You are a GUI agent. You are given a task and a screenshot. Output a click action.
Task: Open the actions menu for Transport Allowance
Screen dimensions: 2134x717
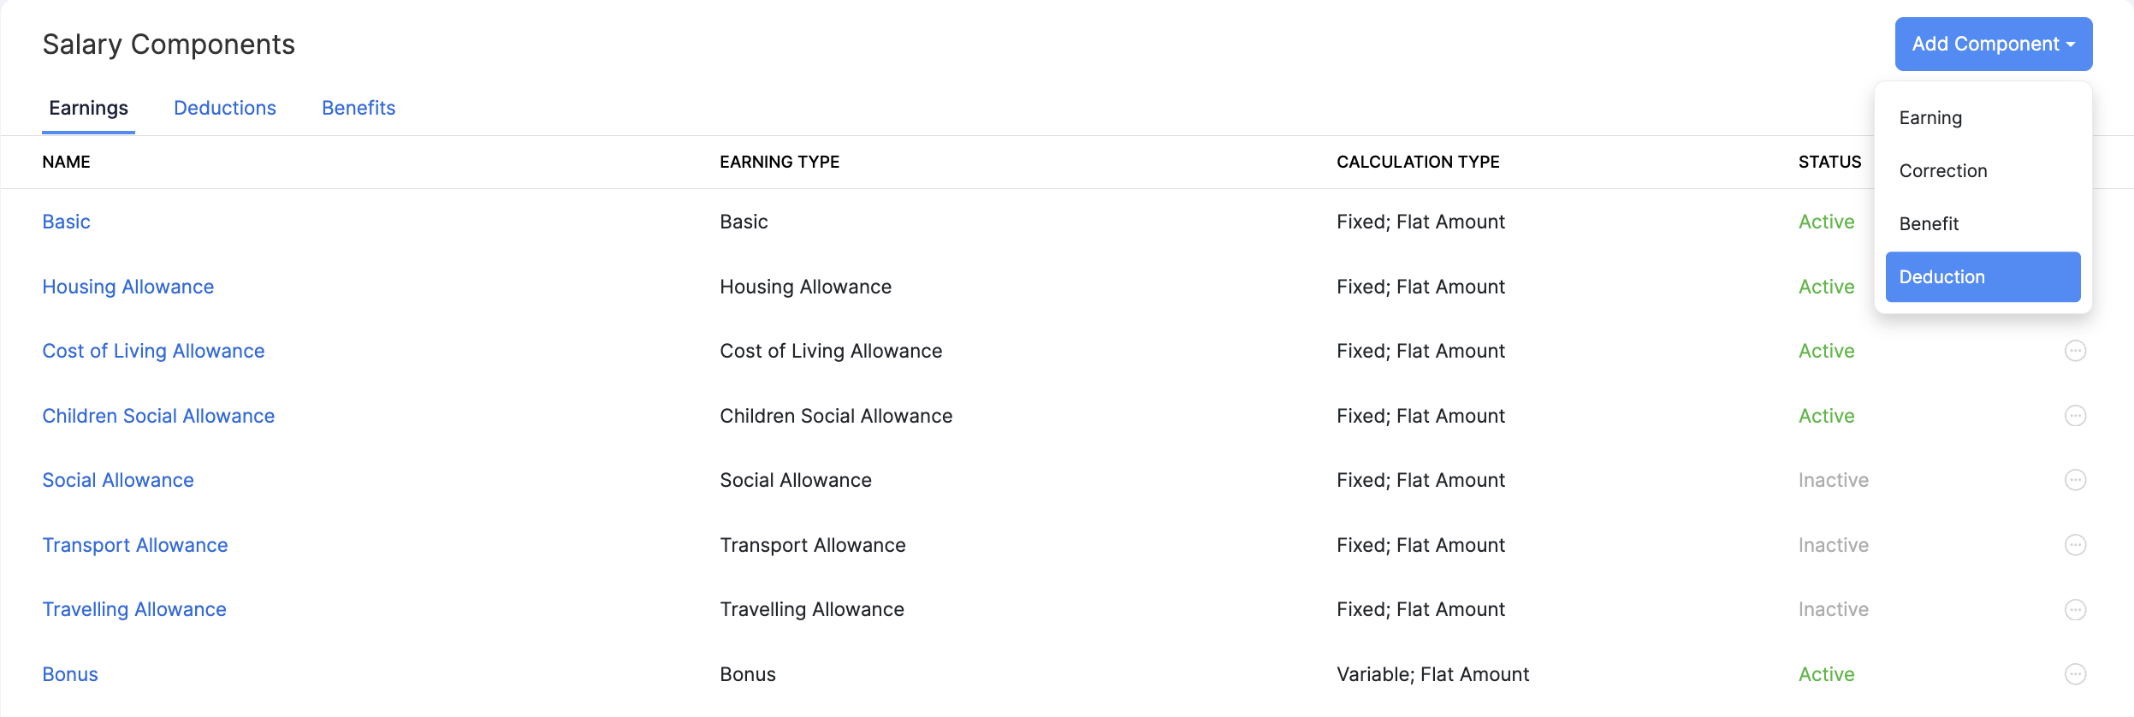pyautogui.click(x=2075, y=544)
